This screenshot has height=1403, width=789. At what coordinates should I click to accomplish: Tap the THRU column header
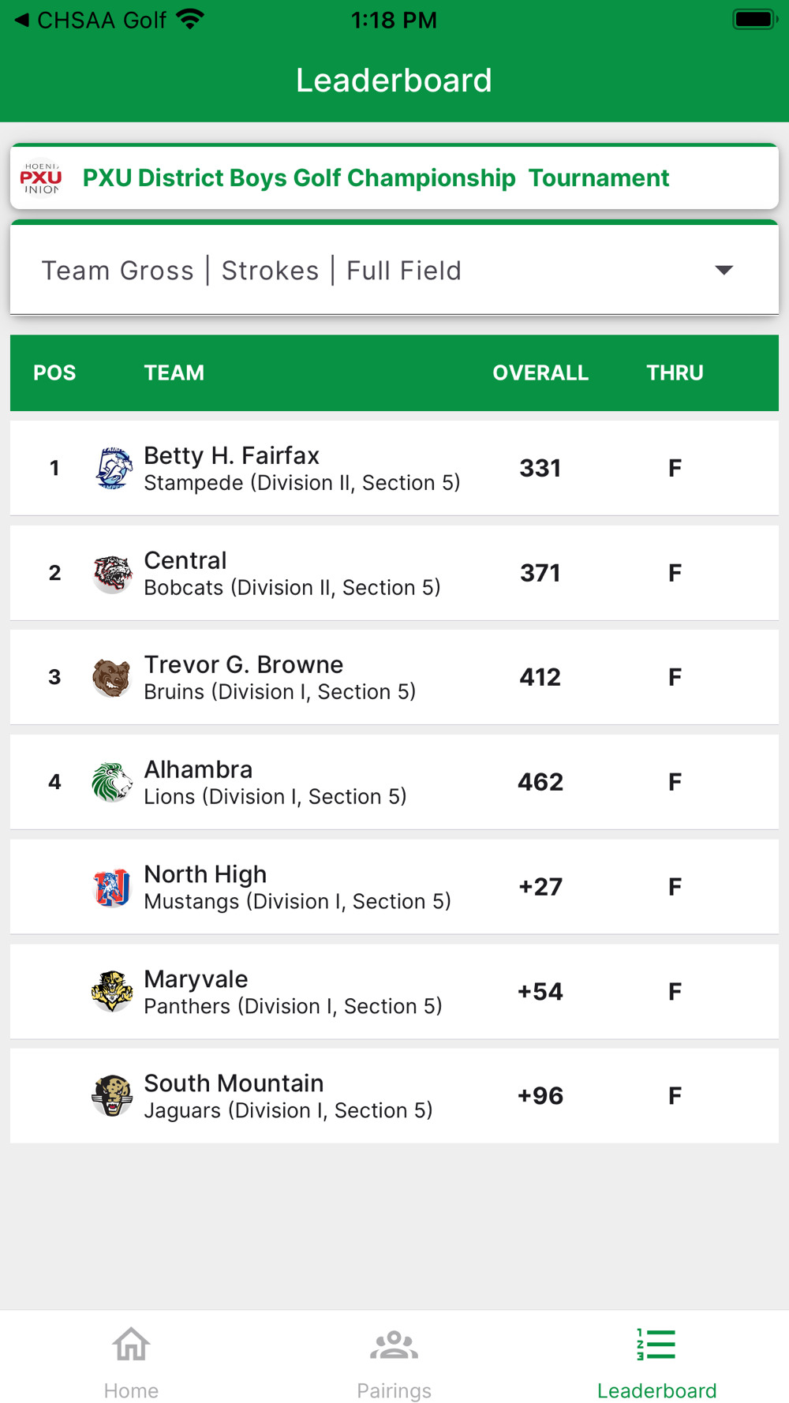pos(675,372)
